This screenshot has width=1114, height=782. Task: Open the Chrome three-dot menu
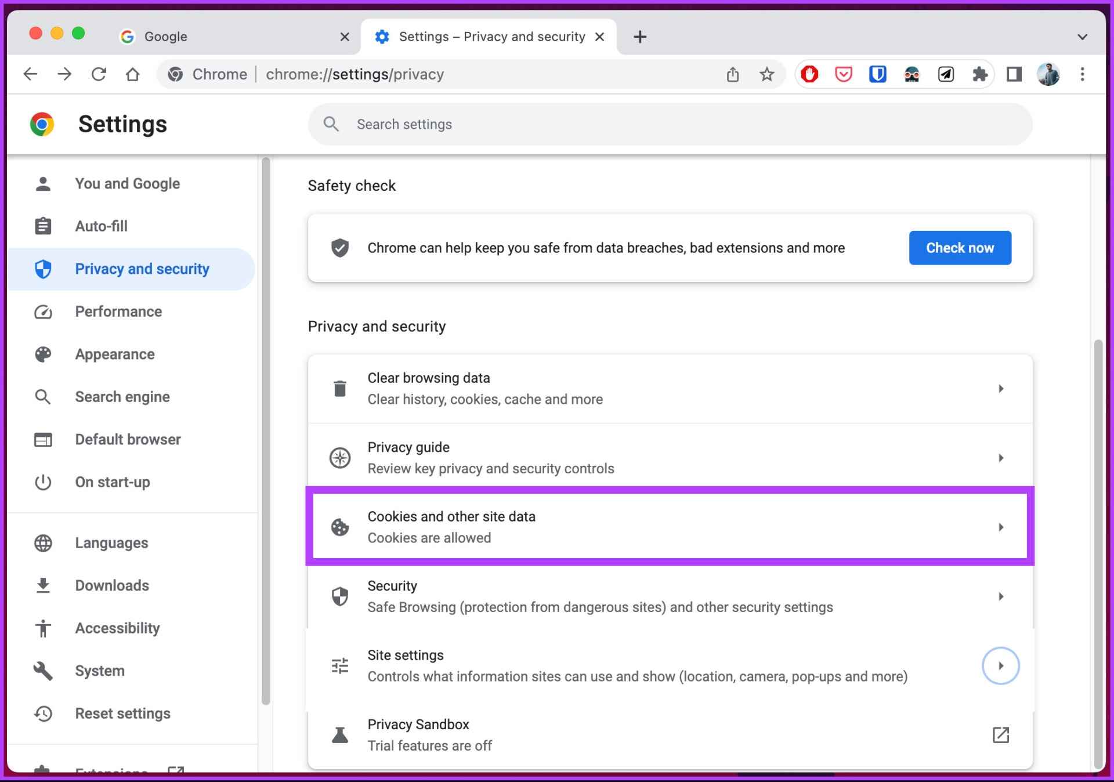(x=1082, y=74)
